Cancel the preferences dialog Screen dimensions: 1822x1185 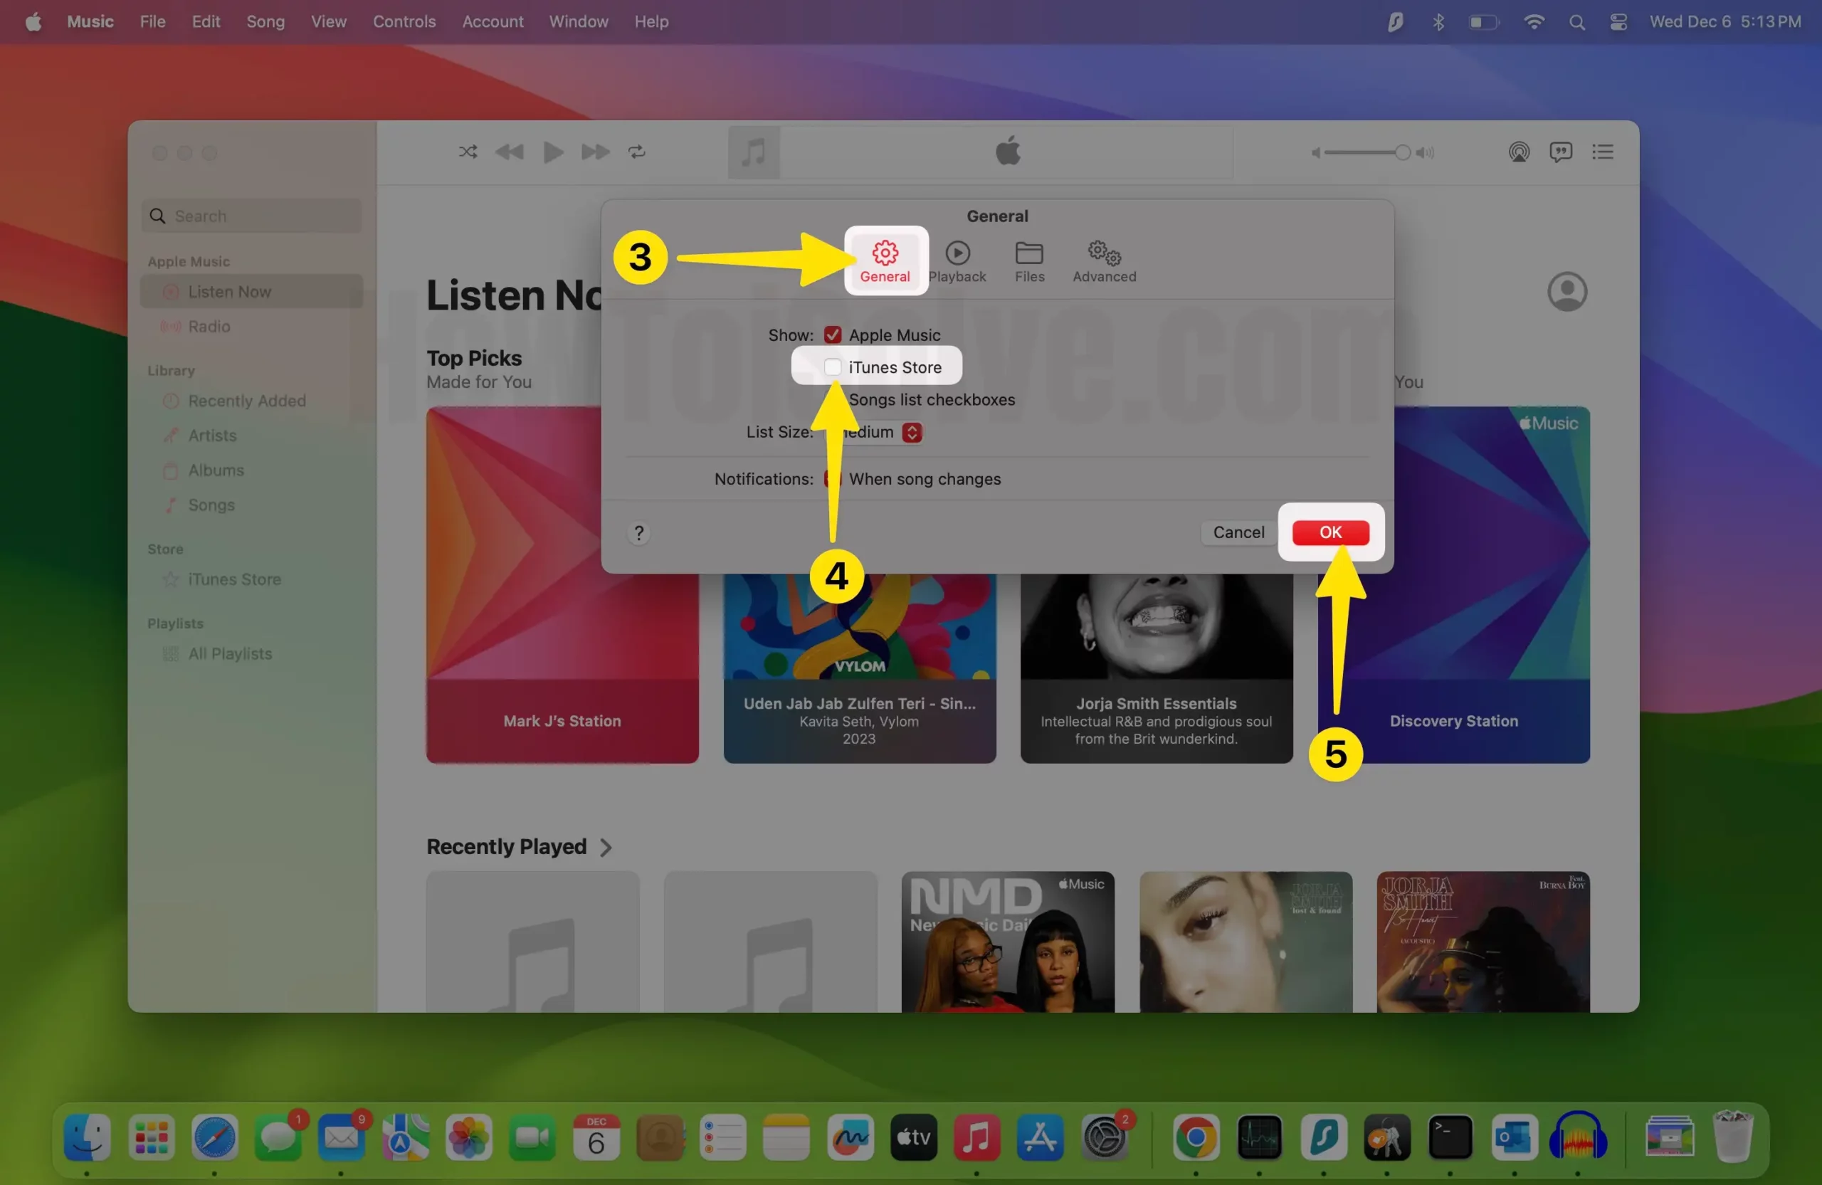1237,532
